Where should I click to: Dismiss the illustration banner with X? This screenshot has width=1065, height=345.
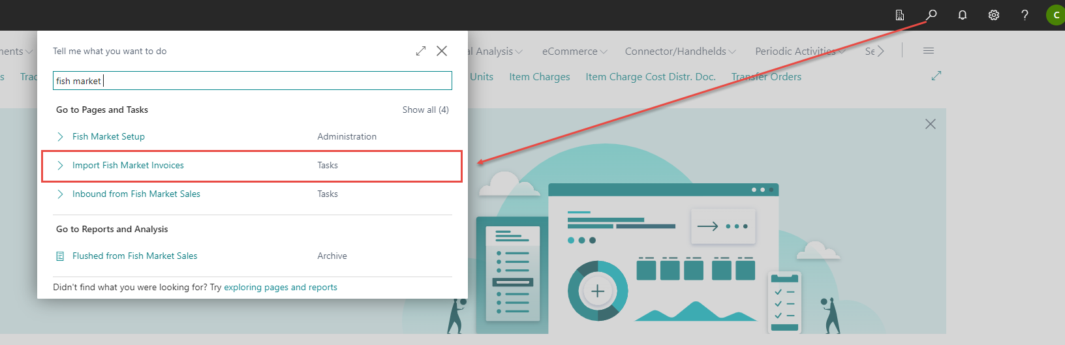click(x=931, y=124)
